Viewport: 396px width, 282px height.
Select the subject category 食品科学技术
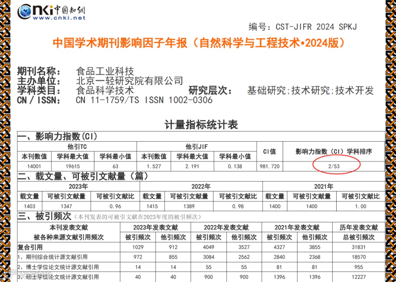pos(105,90)
